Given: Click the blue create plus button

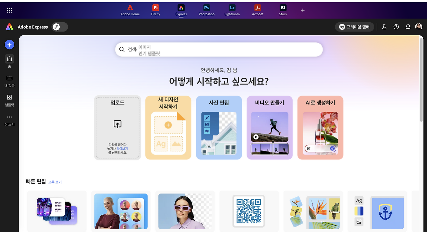Looking at the screenshot, I should pos(9,45).
